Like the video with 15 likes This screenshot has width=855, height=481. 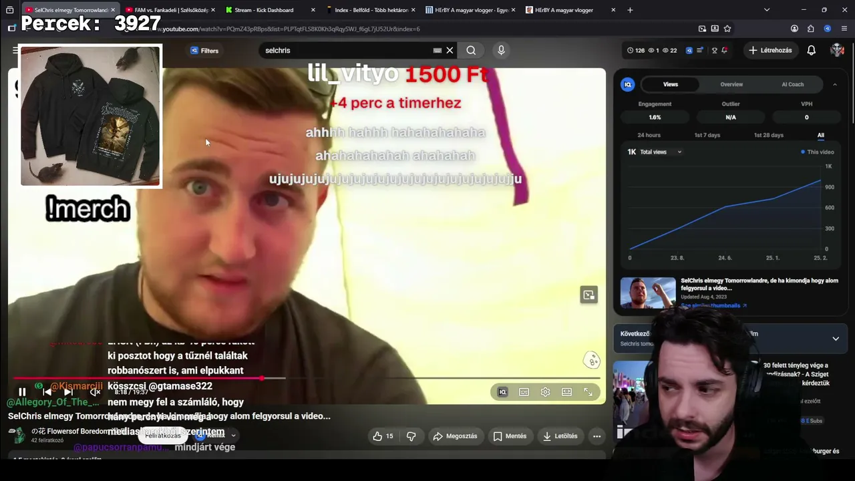383,436
